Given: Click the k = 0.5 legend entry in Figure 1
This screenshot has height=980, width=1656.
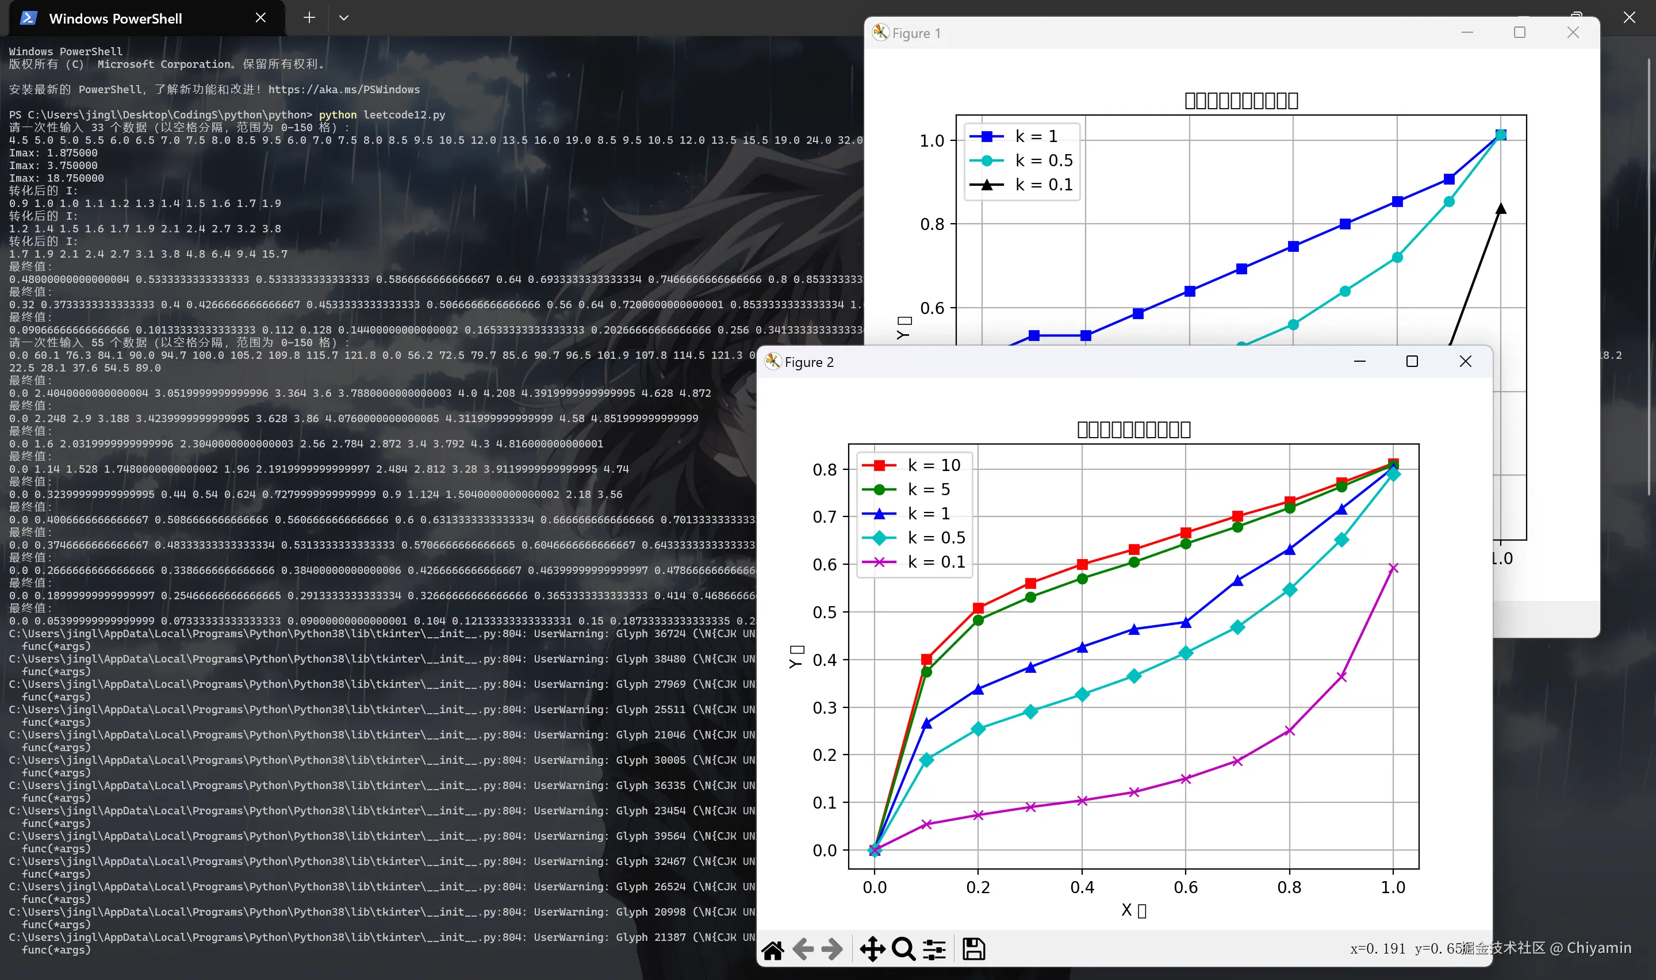Looking at the screenshot, I should tap(1044, 160).
